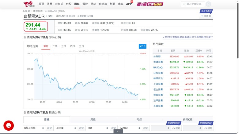
Task: Select 四日 chart range tab
Action: (72, 46)
